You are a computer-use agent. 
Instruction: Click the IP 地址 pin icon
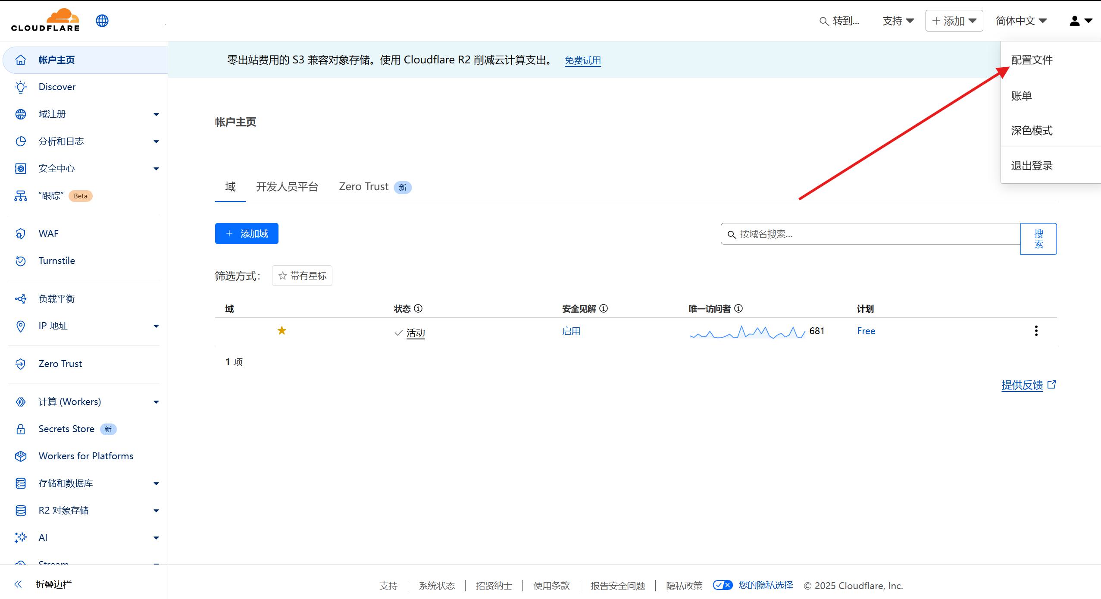[x=21, y=326]
